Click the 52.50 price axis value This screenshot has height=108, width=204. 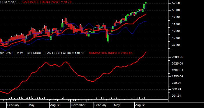pyautogui.click(x=176, y=3)
